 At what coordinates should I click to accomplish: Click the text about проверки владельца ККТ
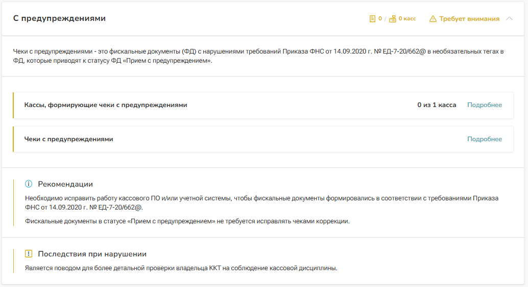click(181, 268)
